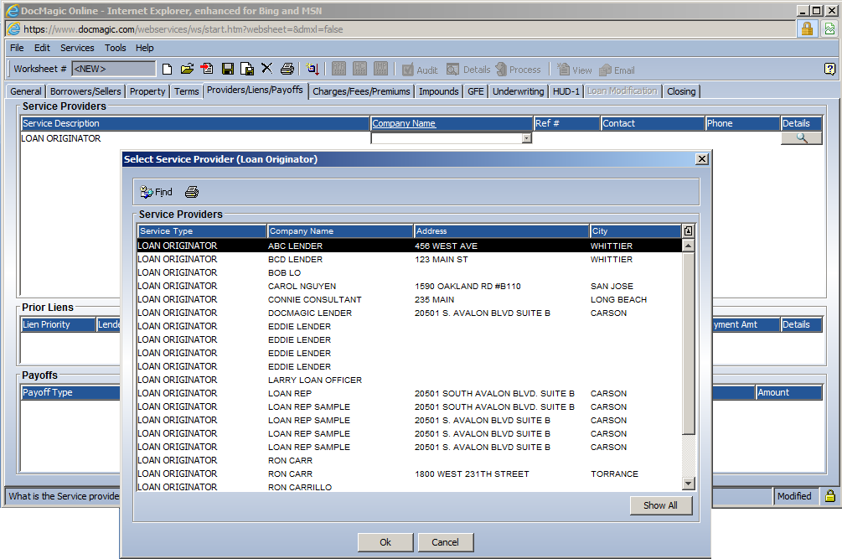Select the CAROL NGUYEN row
The image size is (842, 559).
409,287
